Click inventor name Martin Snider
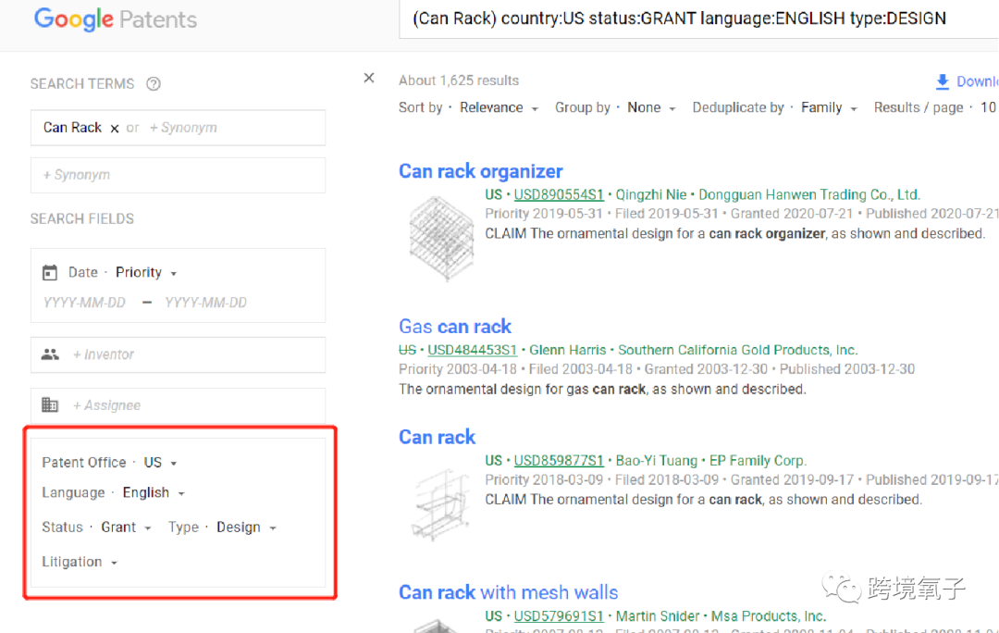Viewport: 999px width, 633px height. tap(658, 615)
